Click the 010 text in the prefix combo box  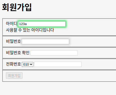26,65
